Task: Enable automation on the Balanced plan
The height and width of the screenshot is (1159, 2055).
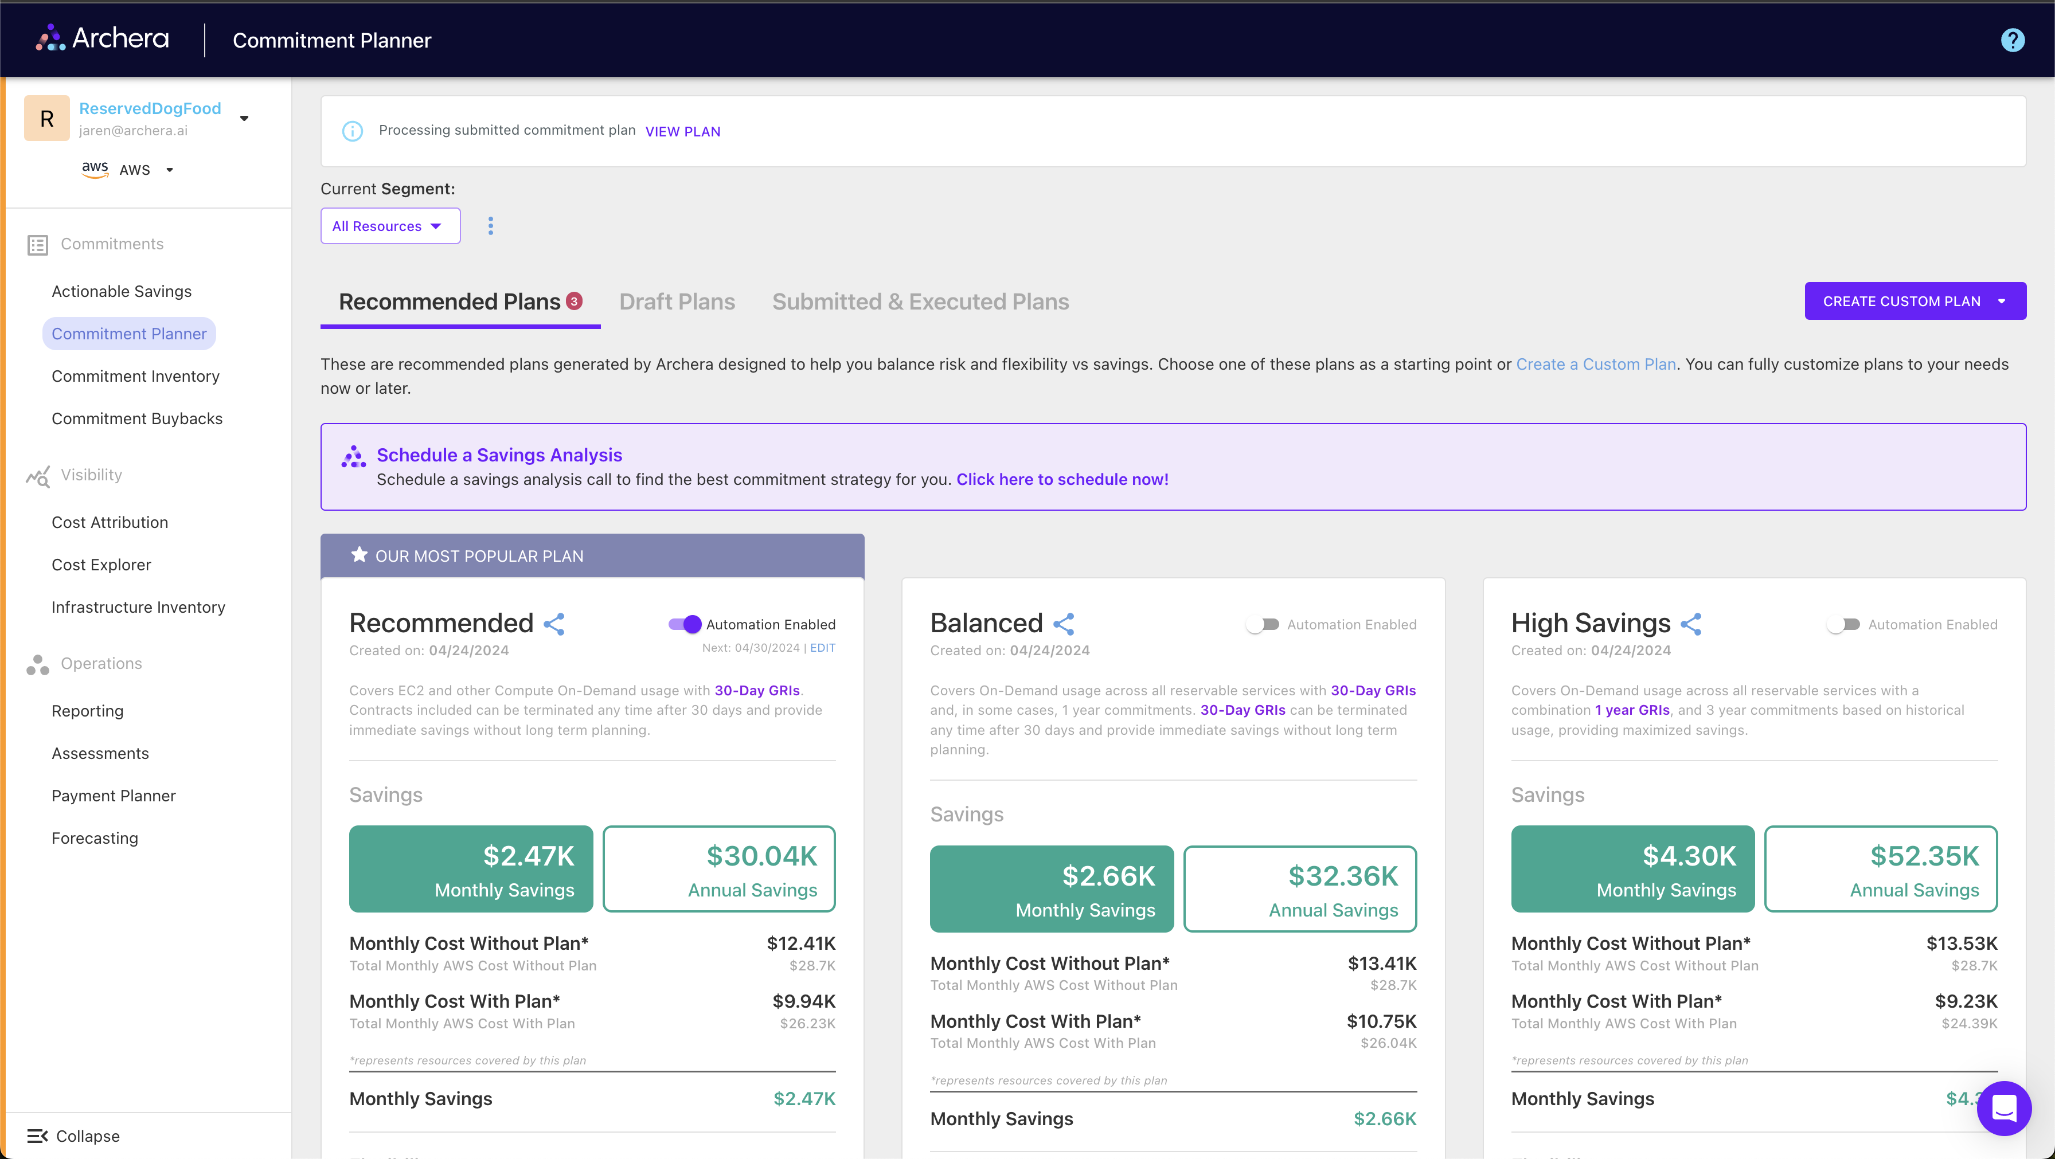Action: click(x=1263, y=624)
